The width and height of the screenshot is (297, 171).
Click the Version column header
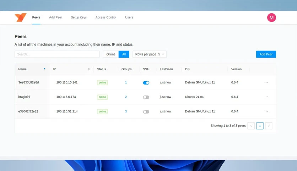[236, 69]
